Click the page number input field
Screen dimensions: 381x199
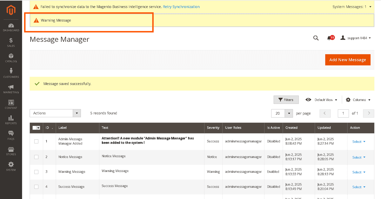coord(343,113)
